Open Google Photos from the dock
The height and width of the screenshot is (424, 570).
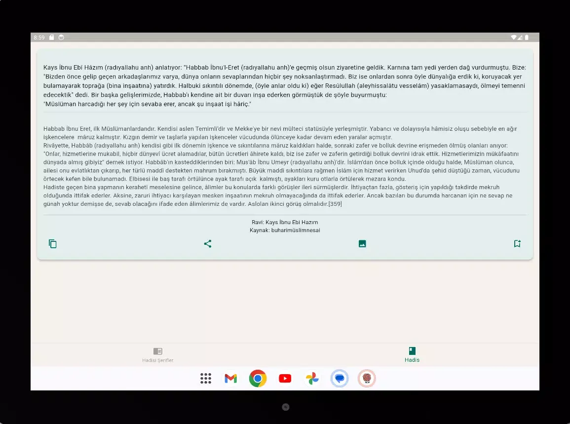312,379
